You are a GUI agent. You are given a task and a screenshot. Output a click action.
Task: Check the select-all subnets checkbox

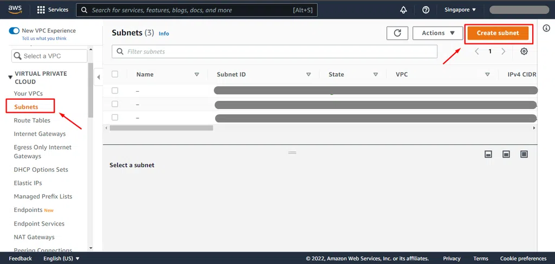115,74
